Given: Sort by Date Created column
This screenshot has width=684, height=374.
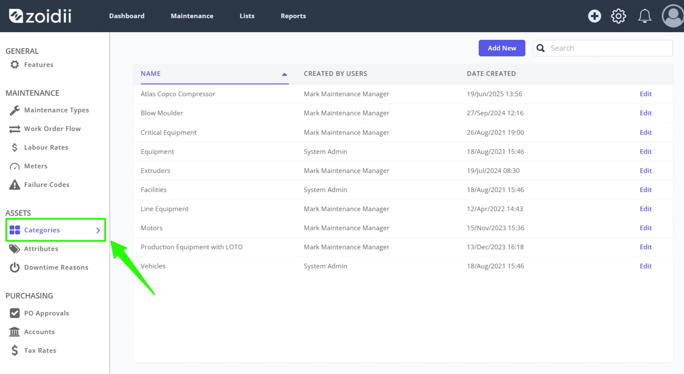Looking at the screenshot, I should 491,74.
